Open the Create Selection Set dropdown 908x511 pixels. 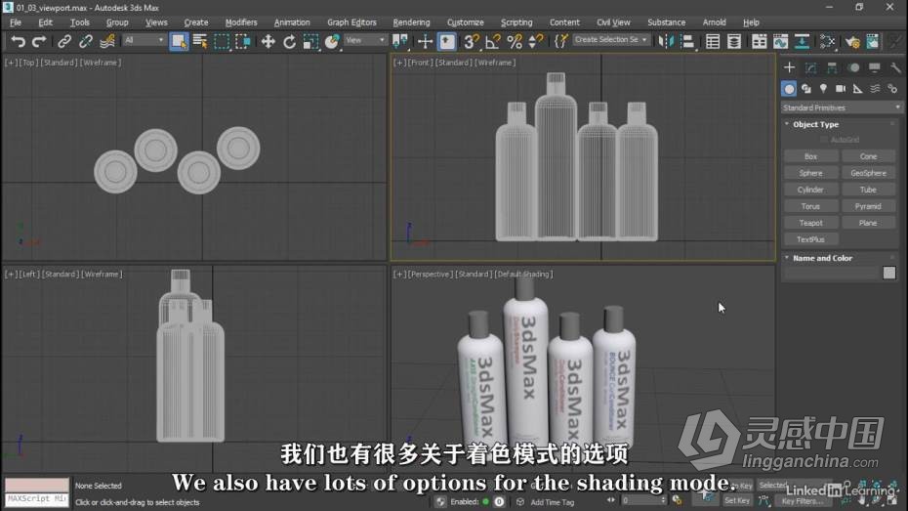coord(611,40)
